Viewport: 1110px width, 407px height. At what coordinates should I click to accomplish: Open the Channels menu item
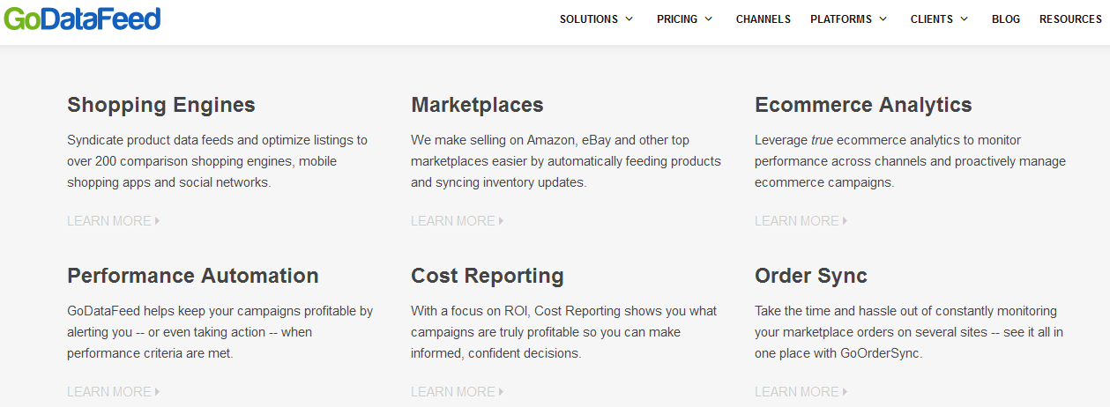coord(763,18)
